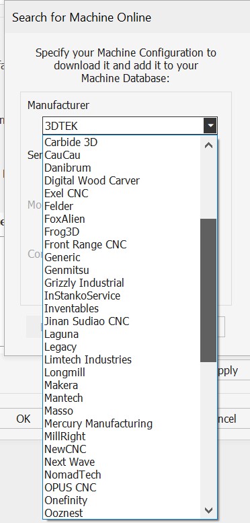Select InStankoService manufacturer
The image size is (250, 523).
(122, 296)
